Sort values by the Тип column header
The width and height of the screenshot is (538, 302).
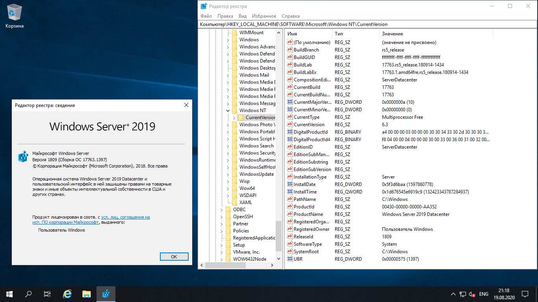click(356, 34)
